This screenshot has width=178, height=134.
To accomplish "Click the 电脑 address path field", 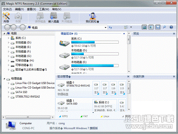I will pyautogui.click(x=67, y=27).
